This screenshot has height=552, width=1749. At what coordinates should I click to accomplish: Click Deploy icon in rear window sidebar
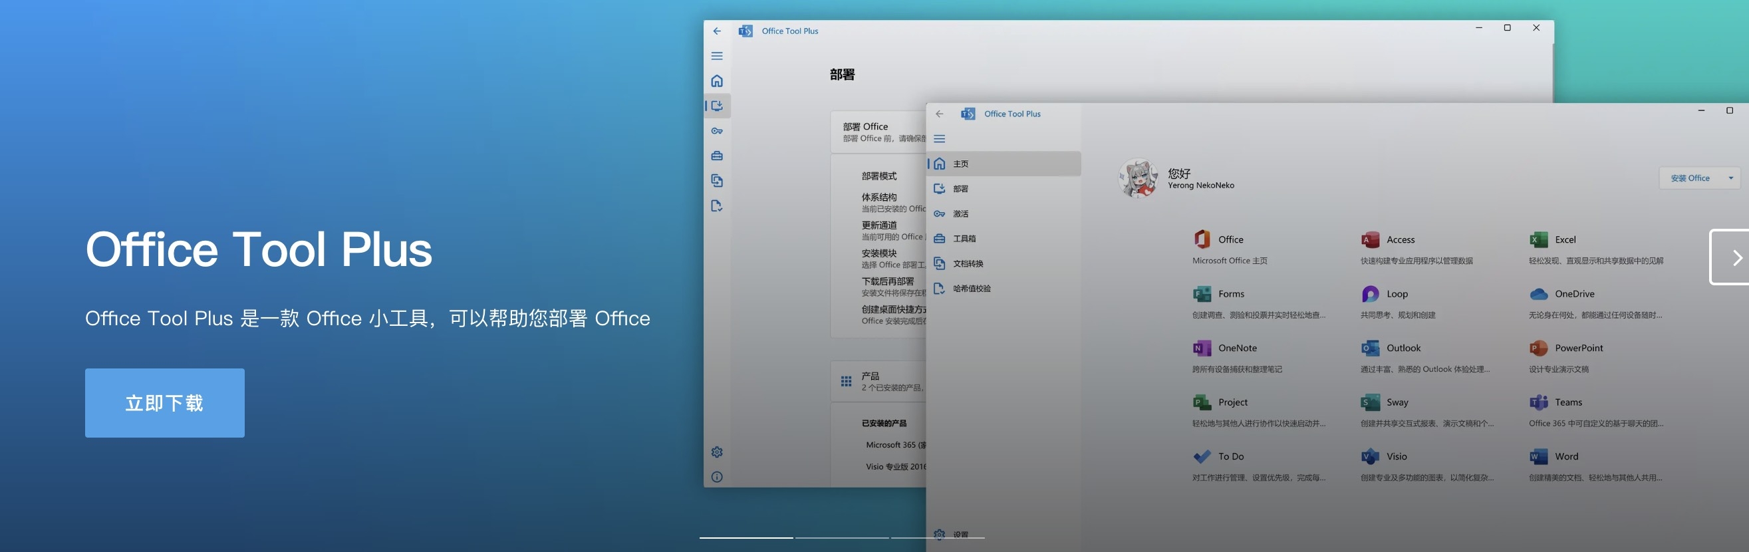point(717,106)
